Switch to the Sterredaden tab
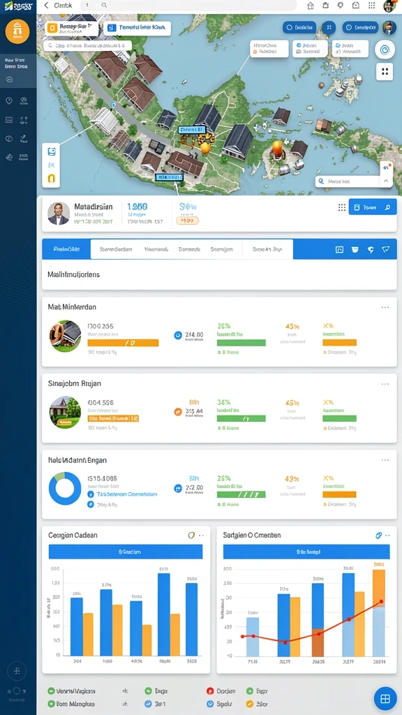 (x=116, y=249)
